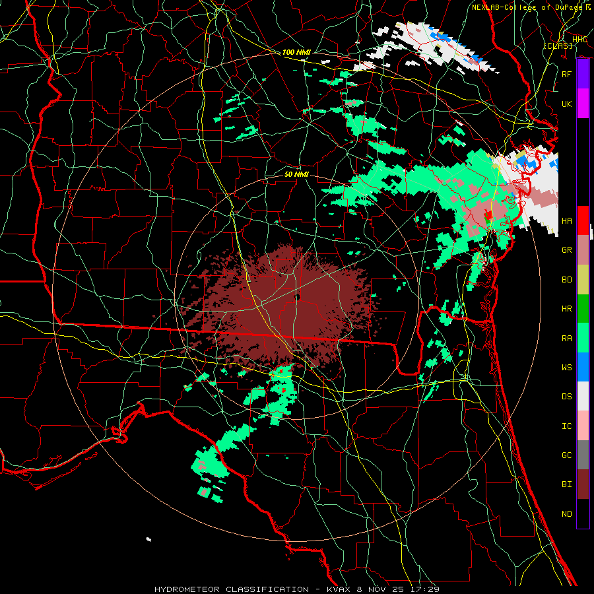The image size is (594, 594).
Task: Click the 'HA' legend label
Action: pyautogui.click(x=566, y=220)
